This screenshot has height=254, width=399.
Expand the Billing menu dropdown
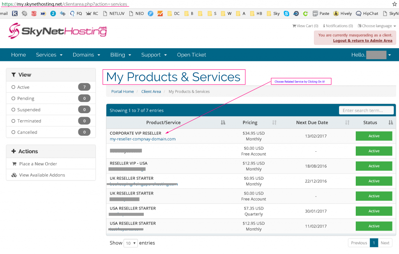(121, 54)
